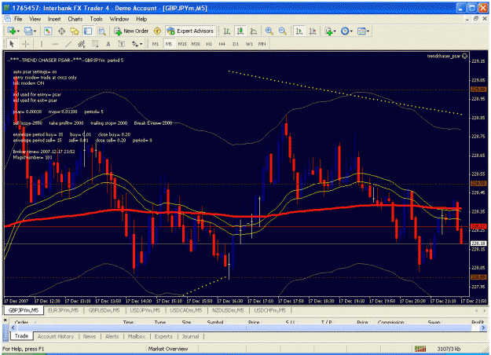Viewport: 491px width, 355px height.
Task: Select the Equidistant Channel tool
Action: click(82, 44)
